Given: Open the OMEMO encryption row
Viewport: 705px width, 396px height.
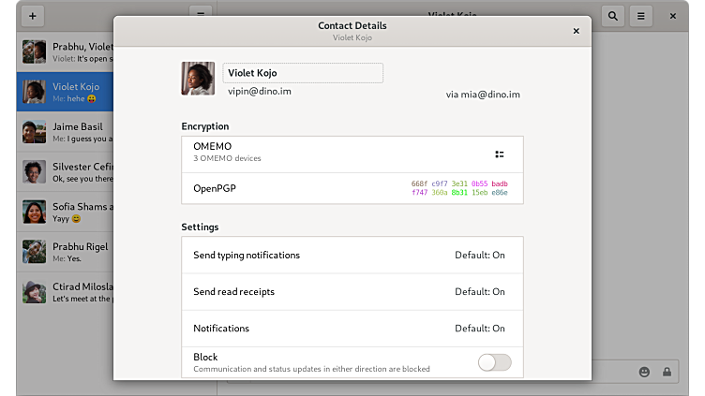Looking at the screenshot, I should tap(352, 154).
